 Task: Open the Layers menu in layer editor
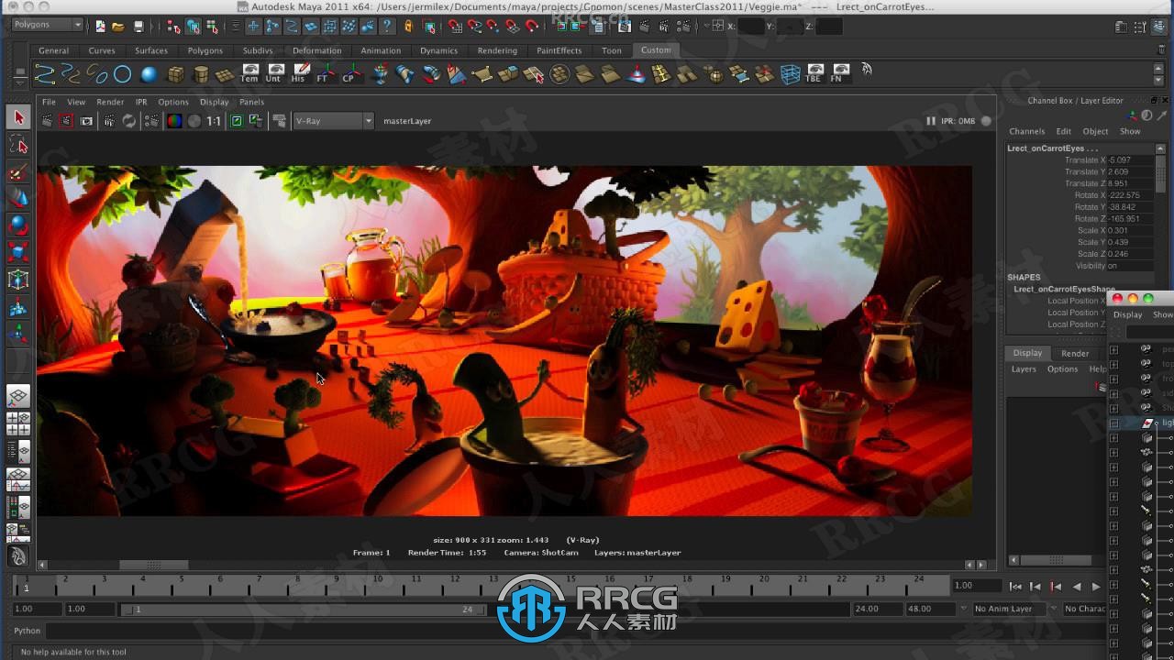tap(1024, 369)
